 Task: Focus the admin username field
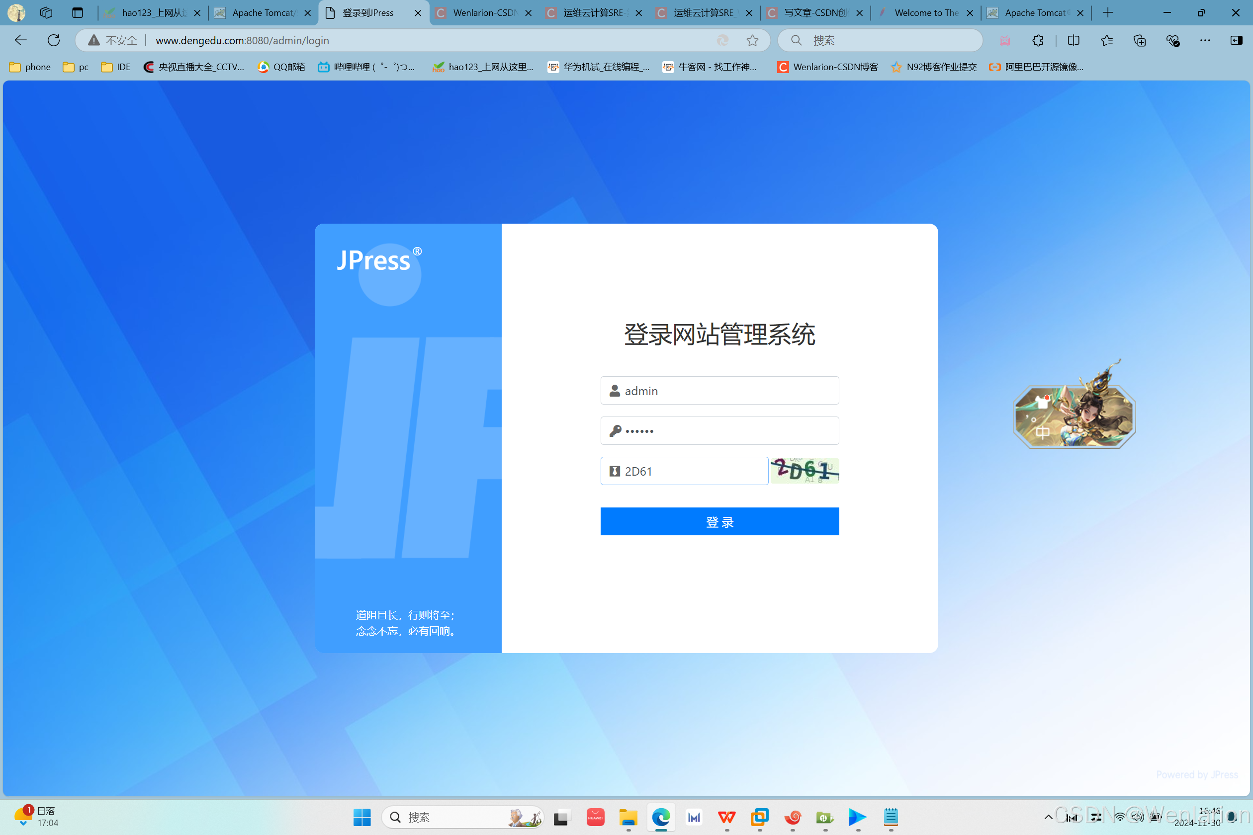pyautogui.click(x=719, y=391)
